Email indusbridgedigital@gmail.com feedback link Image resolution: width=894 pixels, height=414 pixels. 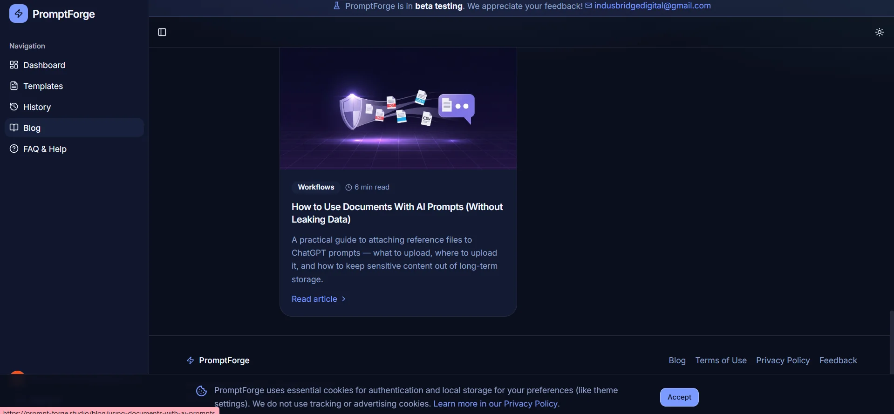[x=652, y=6]
